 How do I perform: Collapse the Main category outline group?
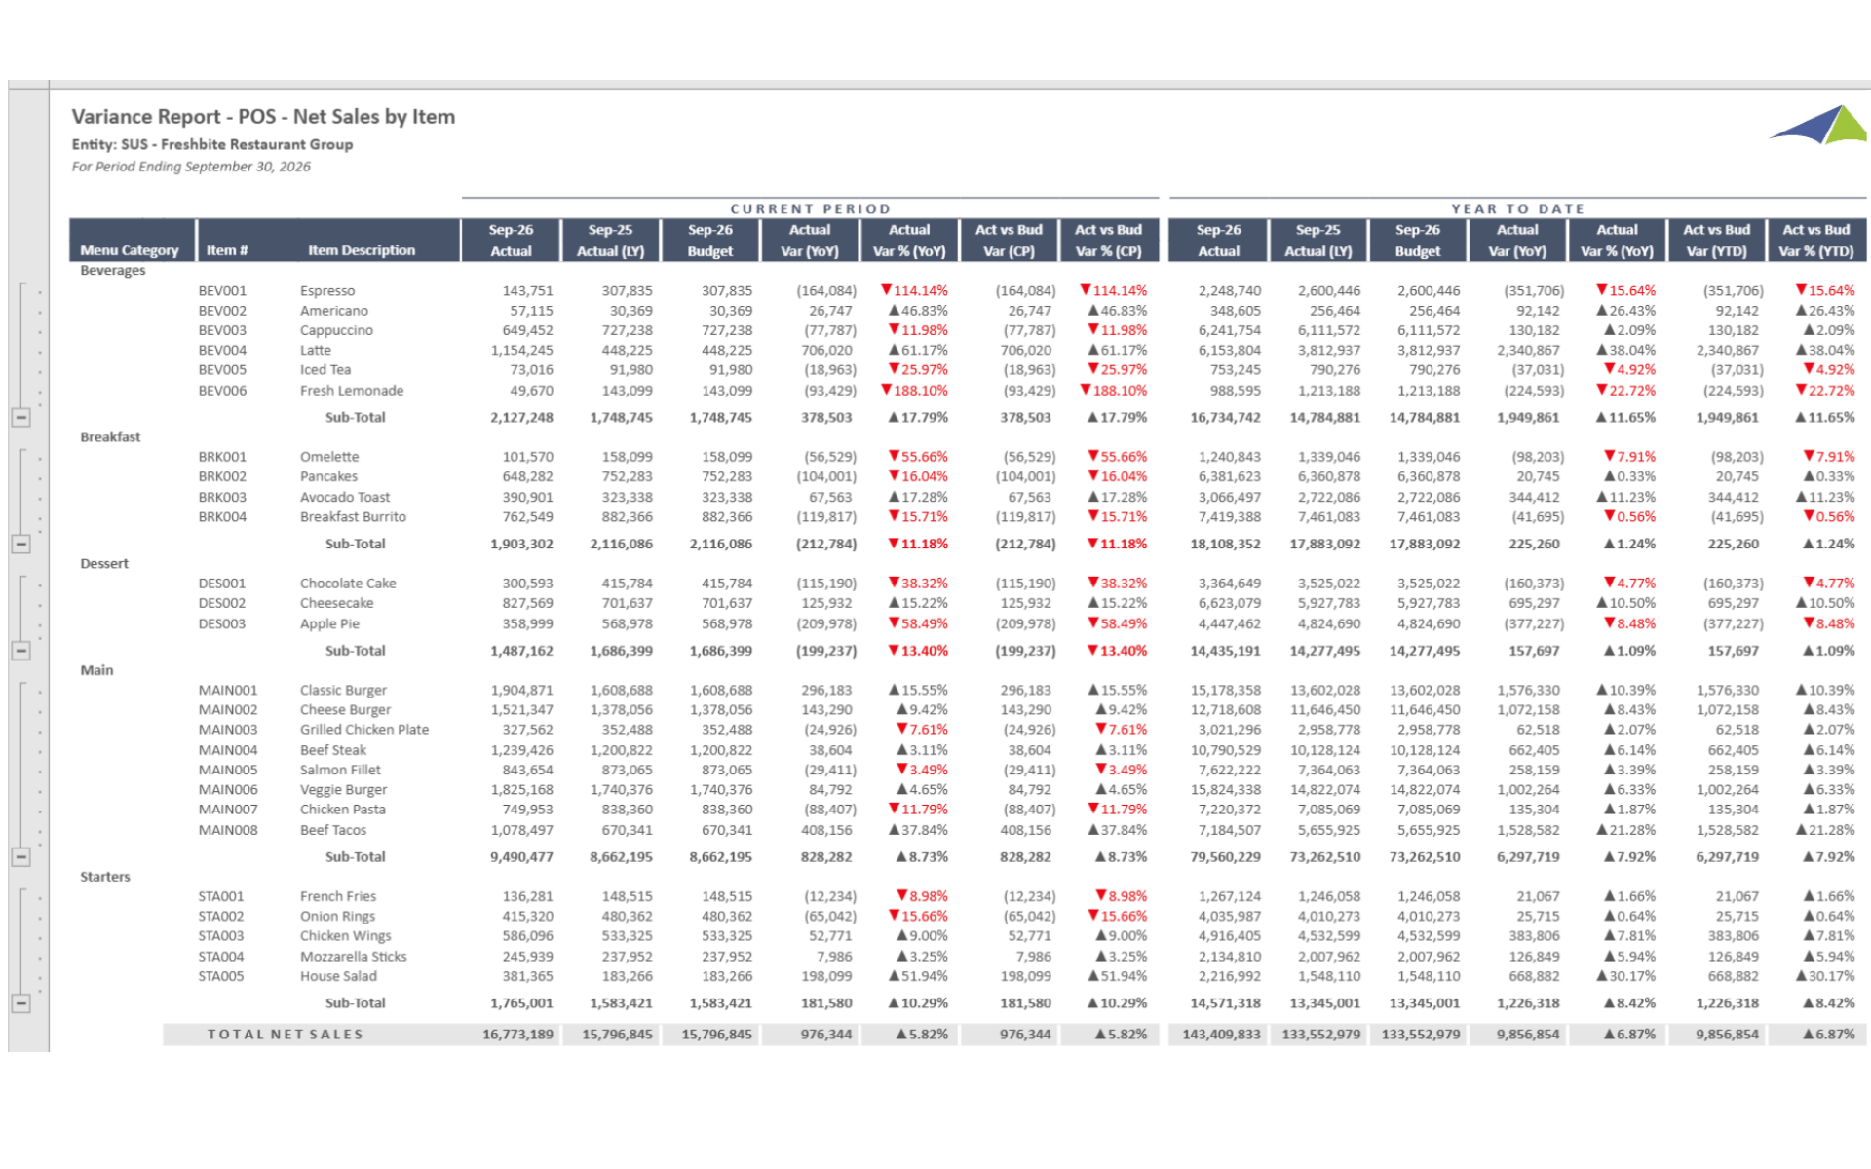coord(20,857)
